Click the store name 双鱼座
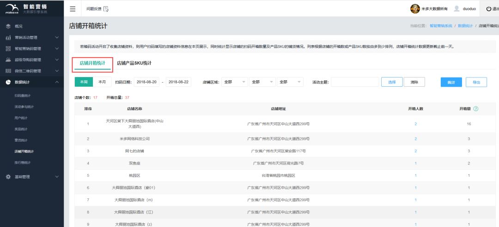 point(134,163)
